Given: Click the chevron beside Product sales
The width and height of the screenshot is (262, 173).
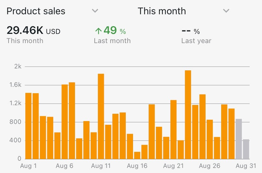Looking at the screenshot, I should point(95,11).
